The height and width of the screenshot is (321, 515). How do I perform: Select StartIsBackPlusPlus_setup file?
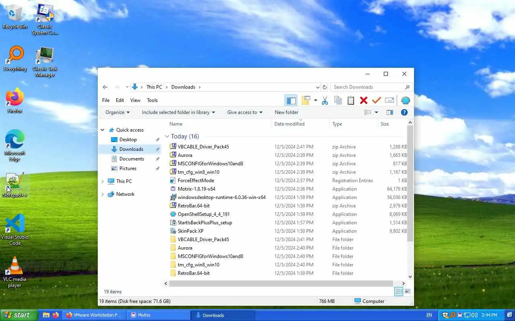(205, 223)
